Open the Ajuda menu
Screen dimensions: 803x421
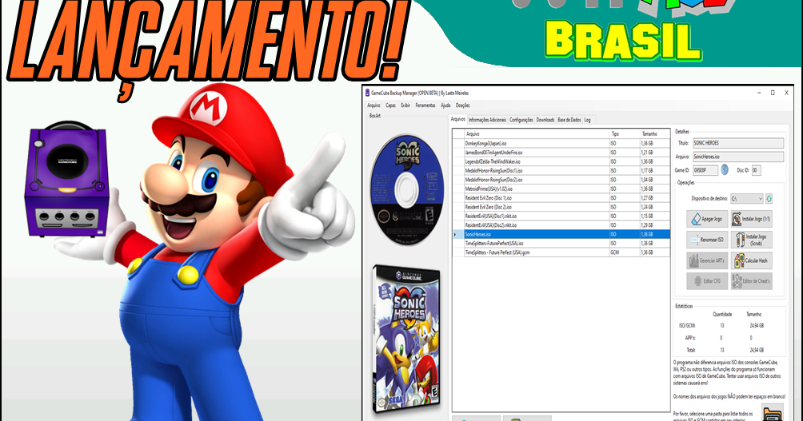pos(445,105)
